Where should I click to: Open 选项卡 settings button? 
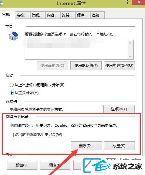click(x=119, y=109)
